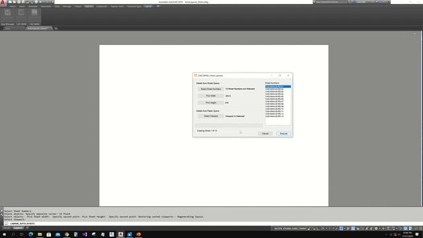The width and height of the screenshot is (423, 238).
Task: Open Microsoft Edge from the taskbar
Action: coord(31,235)
